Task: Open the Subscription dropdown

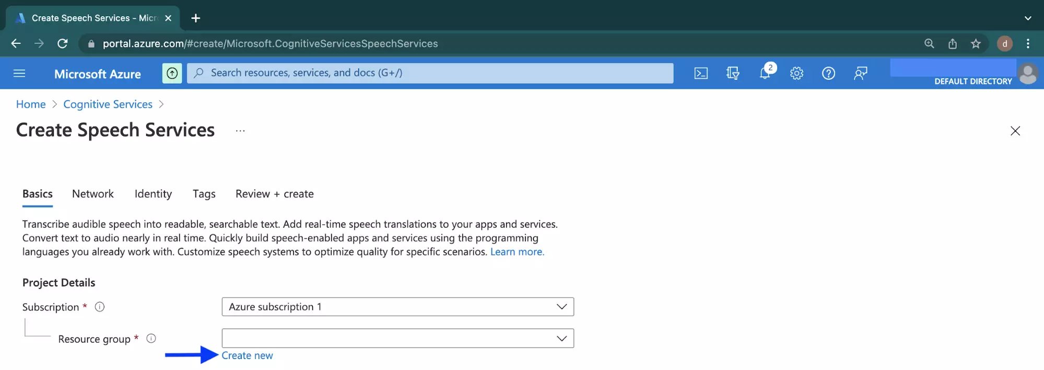Action: [x=398, y=307]
